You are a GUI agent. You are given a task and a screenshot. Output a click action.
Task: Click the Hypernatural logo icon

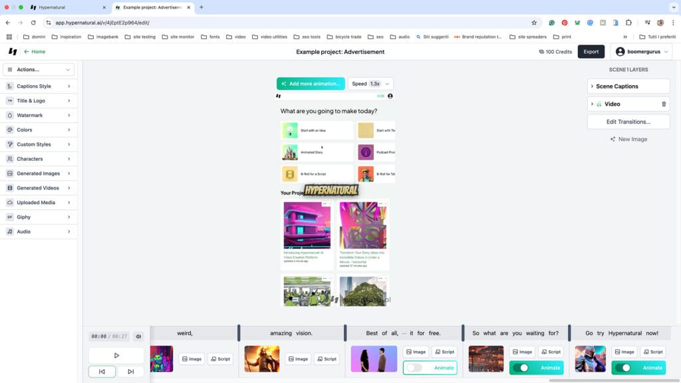(12, 51)
